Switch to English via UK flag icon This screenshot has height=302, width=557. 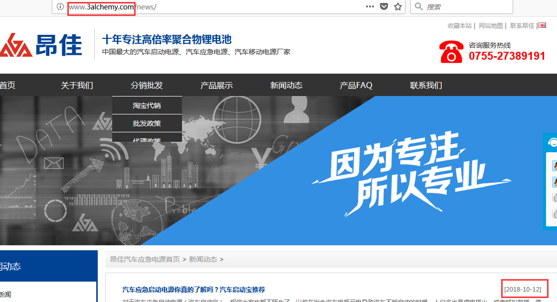pyautogui.click(x=542, y=25)
